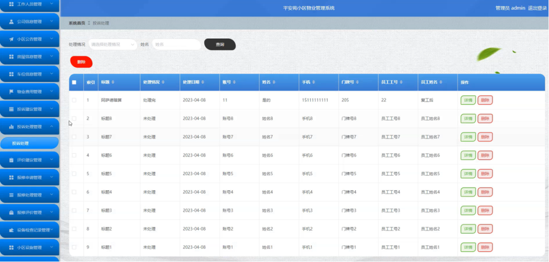549x262 pixels.
Task: Select the 投诉处理 submenu item
Action: pyautogui.click(x=29, y=143)
